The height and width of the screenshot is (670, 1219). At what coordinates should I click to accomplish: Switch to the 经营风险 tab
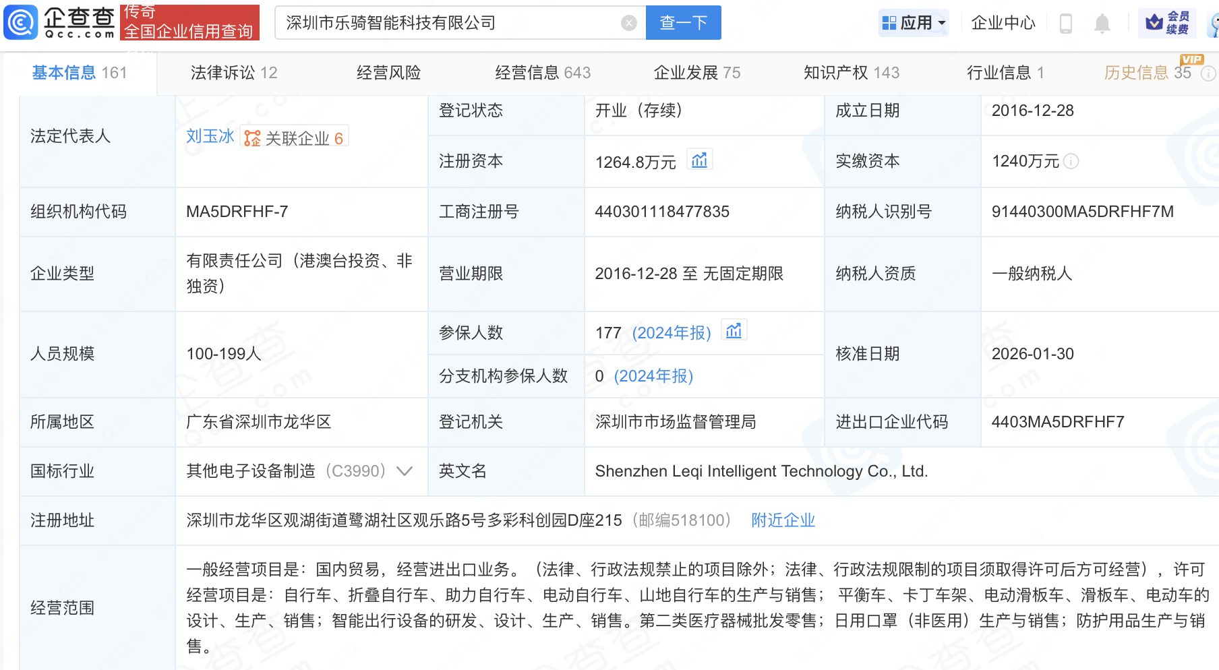[x=388, y=72]
